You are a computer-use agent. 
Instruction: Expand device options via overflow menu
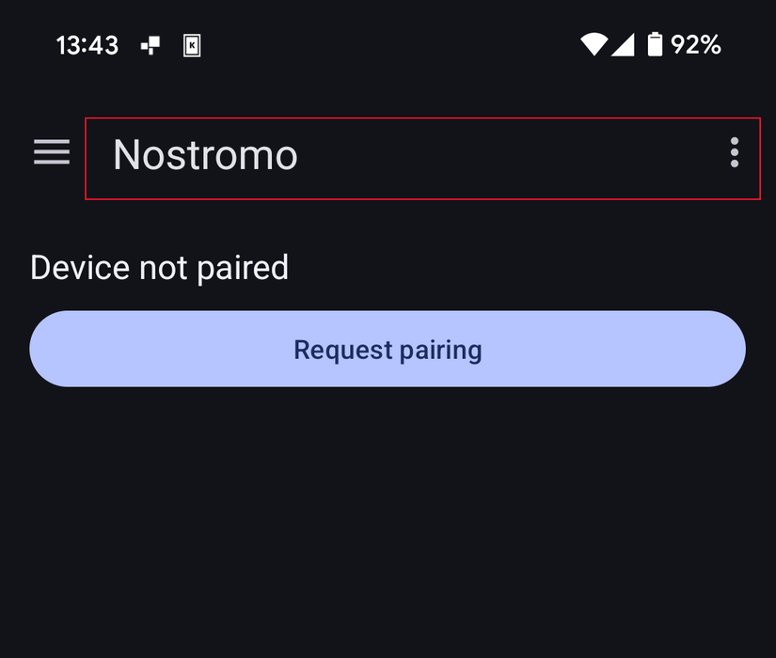click(x=734, y=153)
